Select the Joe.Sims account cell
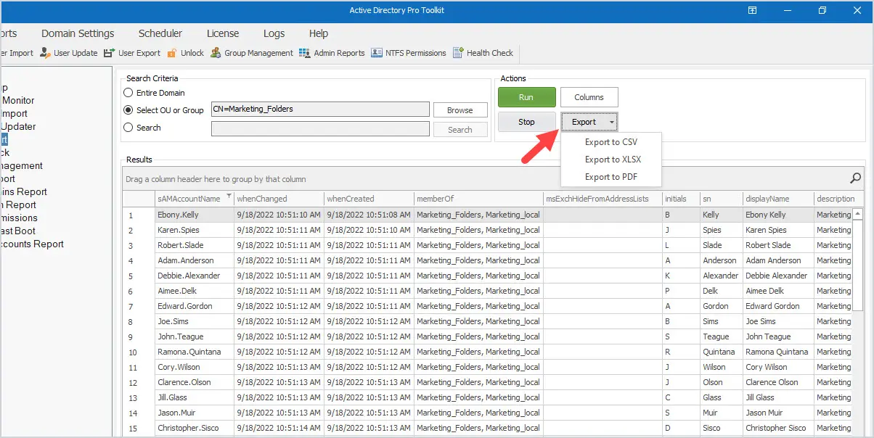 coord(194,321)
